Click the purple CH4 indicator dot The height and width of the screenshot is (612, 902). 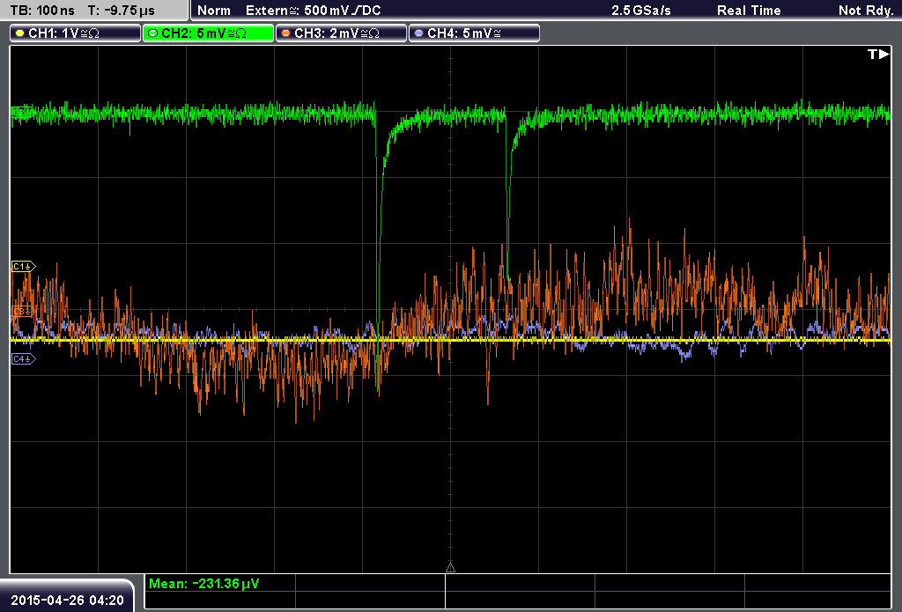(x=418, y=33)
